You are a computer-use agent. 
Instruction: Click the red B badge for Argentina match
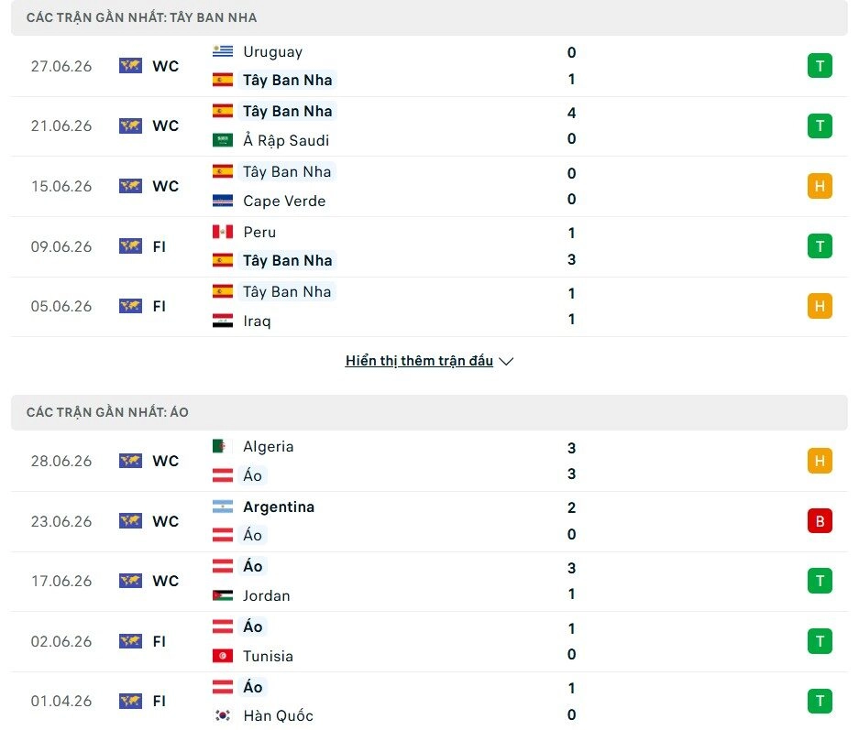pyautogui.click(x=820, y=521)
